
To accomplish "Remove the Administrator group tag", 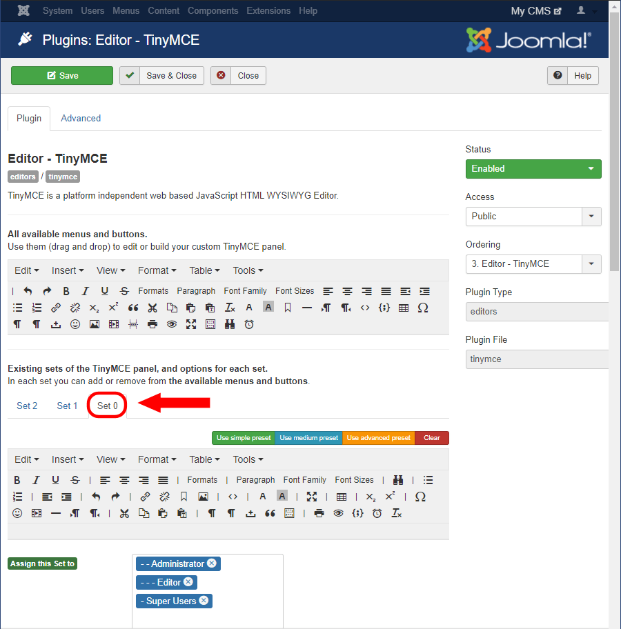I will point(212,563).
